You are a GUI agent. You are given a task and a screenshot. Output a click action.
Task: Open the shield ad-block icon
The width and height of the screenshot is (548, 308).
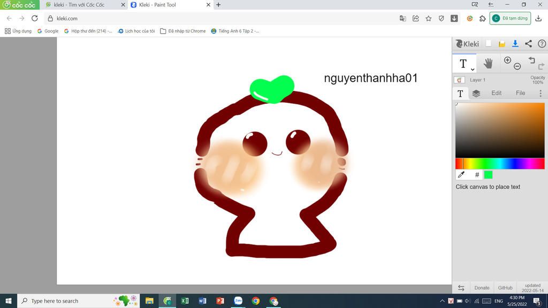pyautogui.click(x=442, y=19)
